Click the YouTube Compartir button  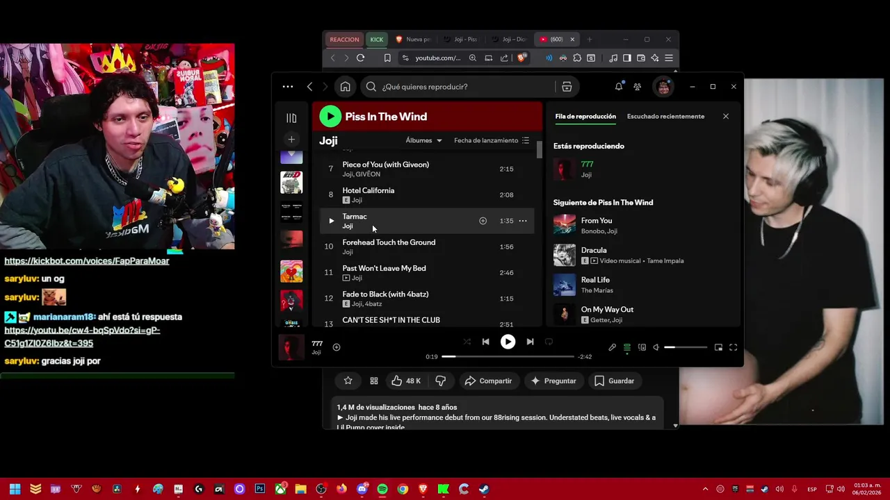[x=488, y=381]
